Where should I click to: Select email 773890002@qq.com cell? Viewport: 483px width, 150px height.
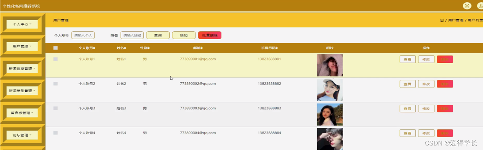click(x=198, y=83)
